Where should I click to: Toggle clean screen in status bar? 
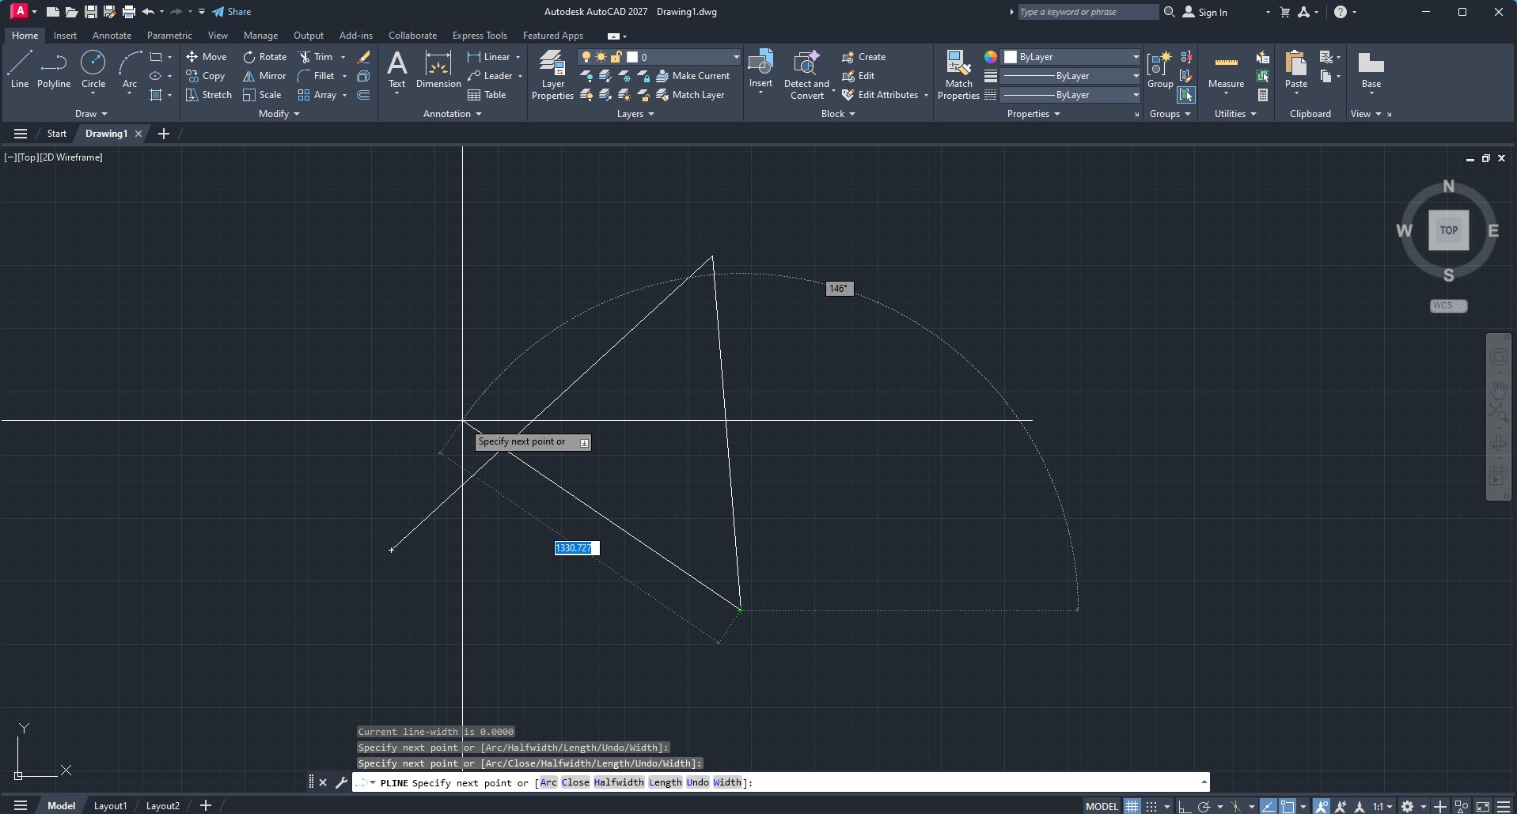tap(1483, 806)
